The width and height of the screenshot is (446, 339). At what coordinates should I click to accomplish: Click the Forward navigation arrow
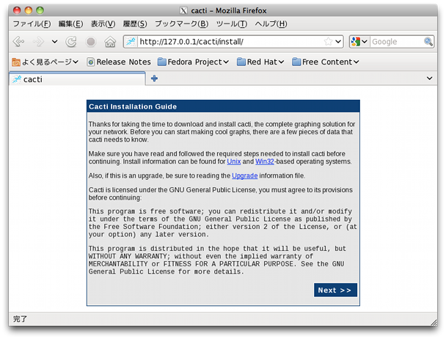[38, 42]
